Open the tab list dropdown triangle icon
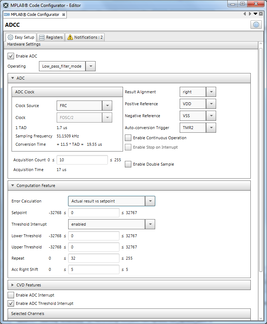 pyautogui.click(x=255, y=14)
